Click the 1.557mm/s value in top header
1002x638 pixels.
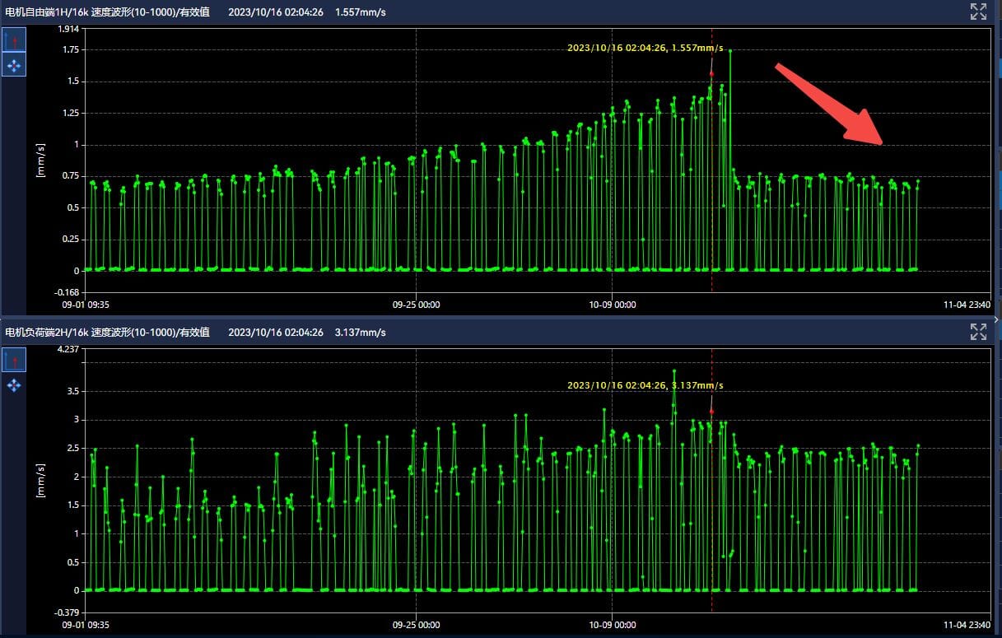tap(361, 12)
